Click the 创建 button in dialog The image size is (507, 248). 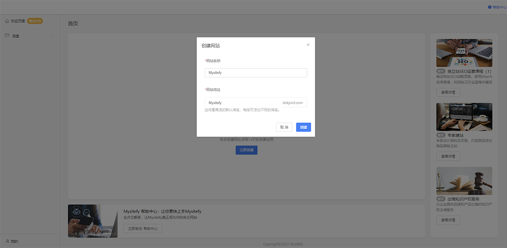pyautogui.click(x=303, y=127)
